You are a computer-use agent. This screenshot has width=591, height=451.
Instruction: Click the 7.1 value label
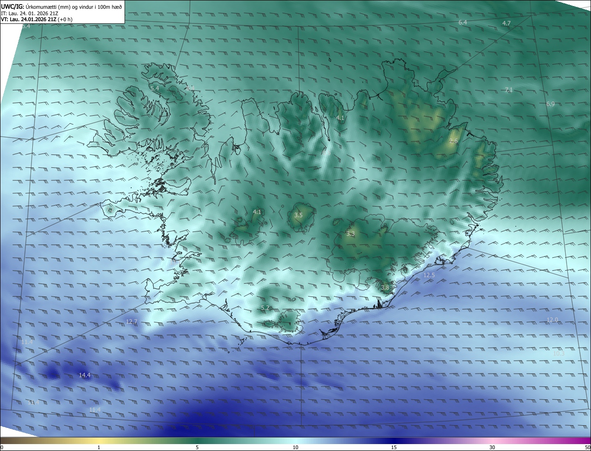click(509, 89)
